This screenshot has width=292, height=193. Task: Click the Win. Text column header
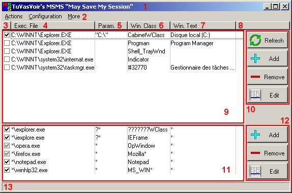(203, 26)
